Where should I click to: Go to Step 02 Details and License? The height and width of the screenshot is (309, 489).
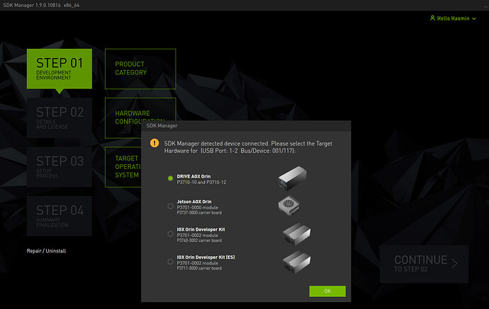60,117
